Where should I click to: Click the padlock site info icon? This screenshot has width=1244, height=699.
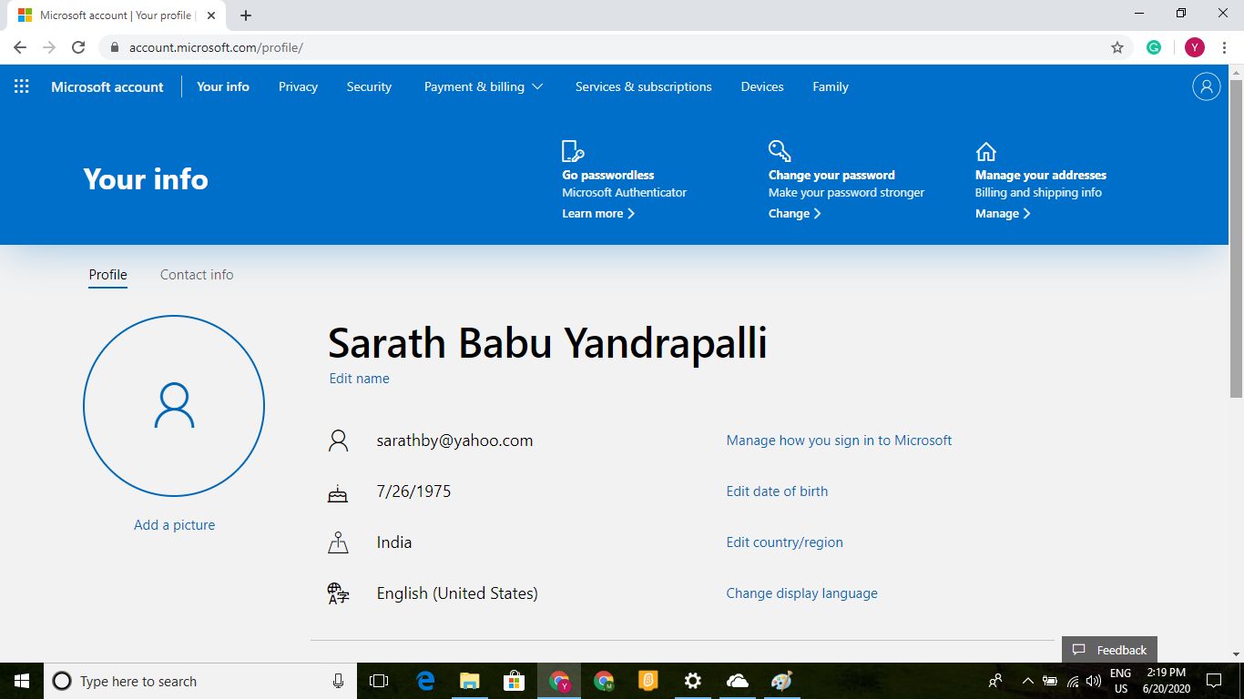coord(115,47)
